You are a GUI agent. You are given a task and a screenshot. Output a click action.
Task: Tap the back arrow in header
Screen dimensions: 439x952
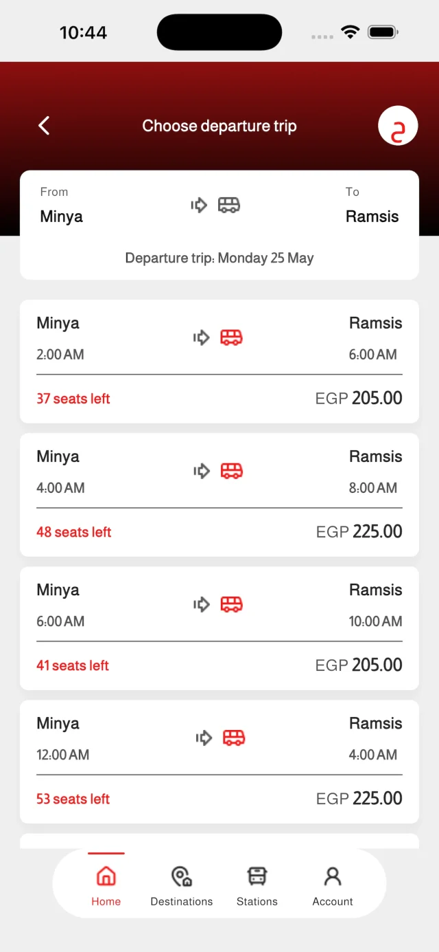pyautogui.click(x=44, y=126)
